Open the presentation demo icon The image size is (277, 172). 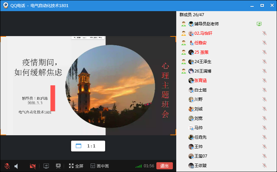(x=58, y=166)
